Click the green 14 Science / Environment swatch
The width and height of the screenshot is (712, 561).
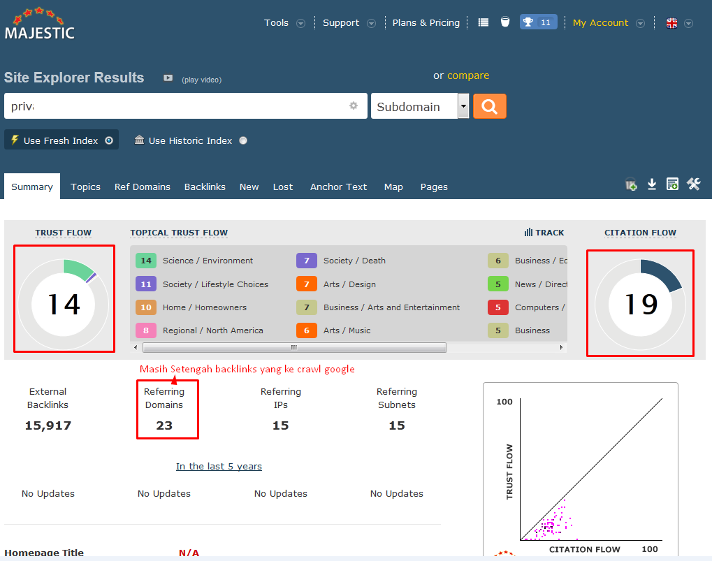[146, 261]
